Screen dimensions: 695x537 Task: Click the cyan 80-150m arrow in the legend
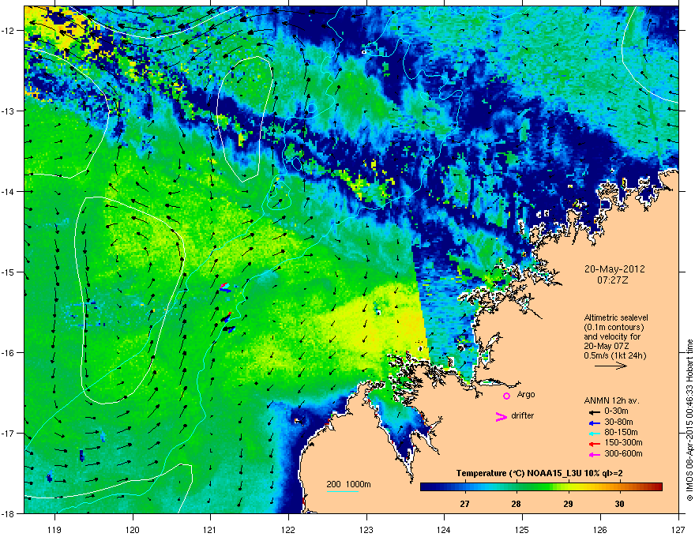pos(594,433)
